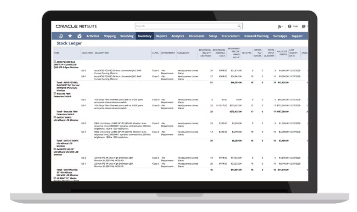Open the Activities menu
This screenshot has width=357, height=212.
[93, 36]
